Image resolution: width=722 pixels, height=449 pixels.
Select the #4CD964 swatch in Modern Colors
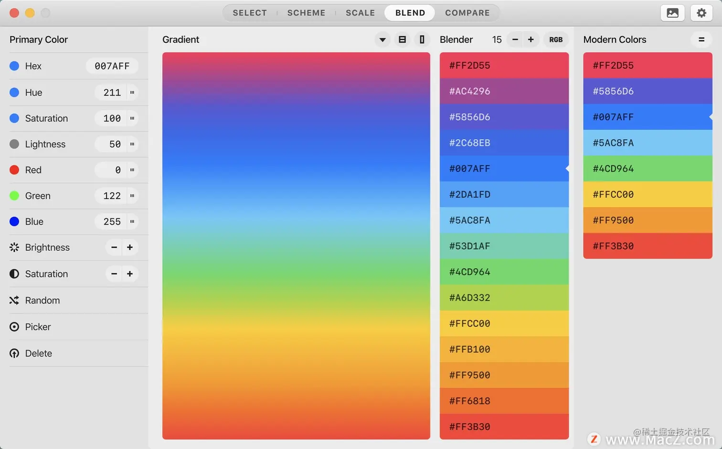pos(648,168)
